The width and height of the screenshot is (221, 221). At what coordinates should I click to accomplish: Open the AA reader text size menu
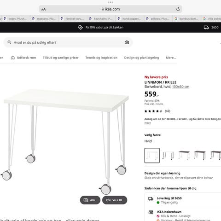(x=43, y=9)
